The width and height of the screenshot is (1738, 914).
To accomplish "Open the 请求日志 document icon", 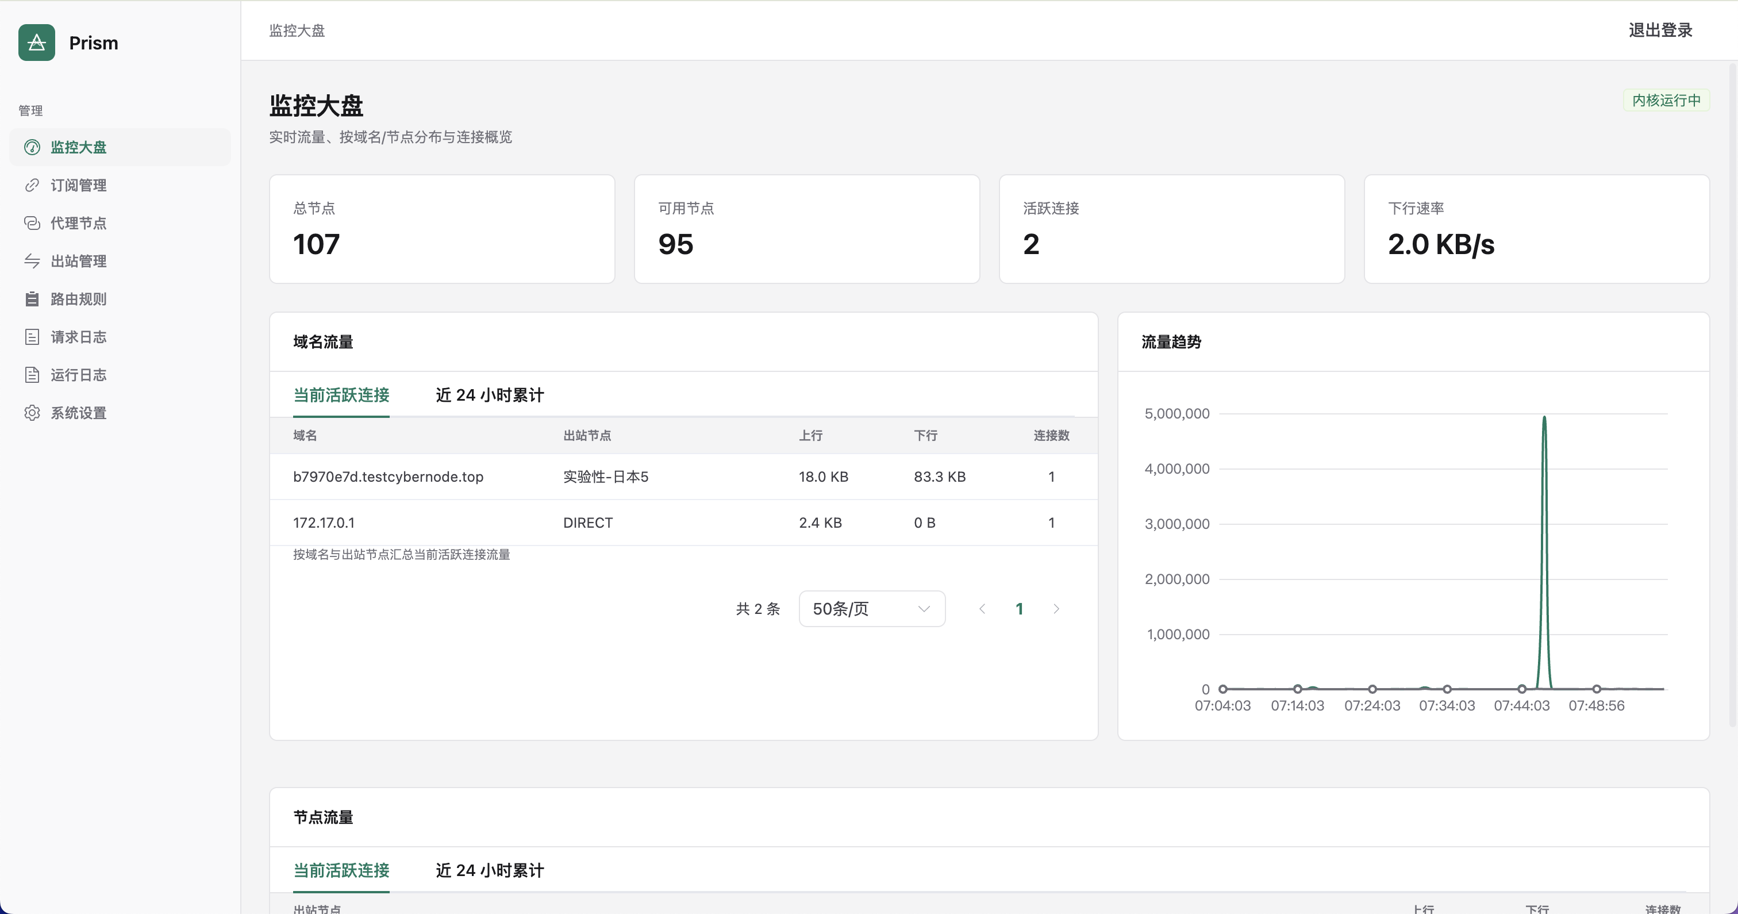I will tap(32, 337).
